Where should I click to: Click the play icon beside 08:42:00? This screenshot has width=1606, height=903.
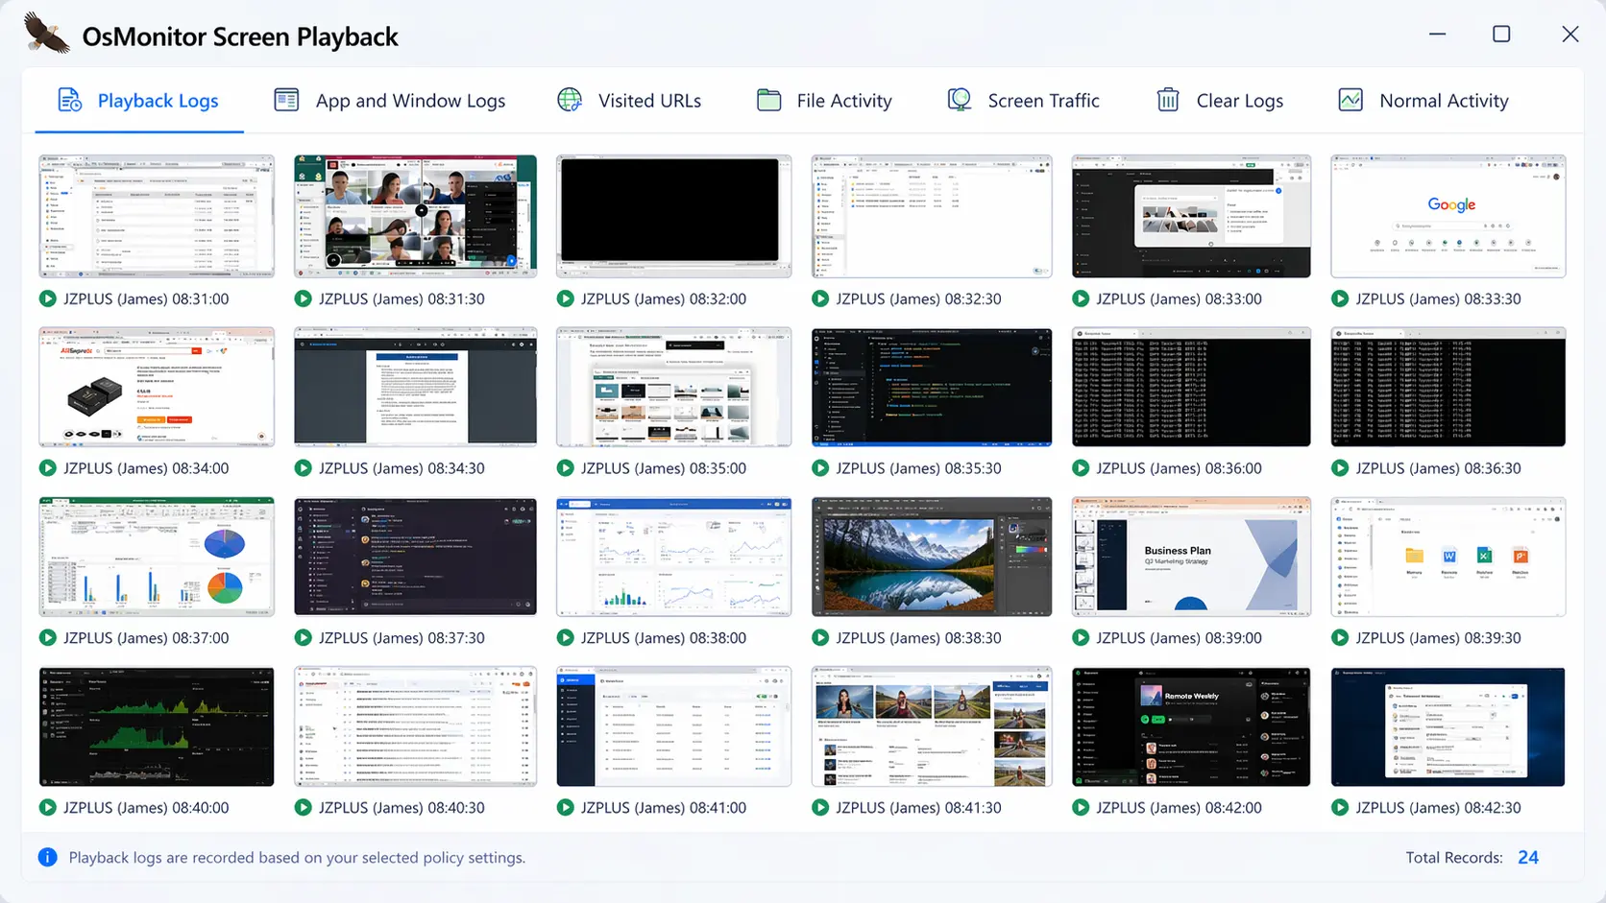click(1081, 808)
